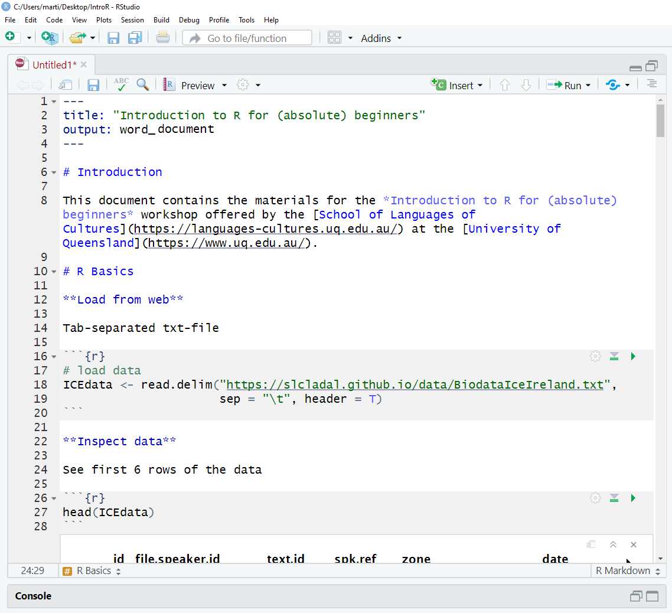Expand the Run dropdown arrow
Screen dimensions: 672x613
pos(588,86)
